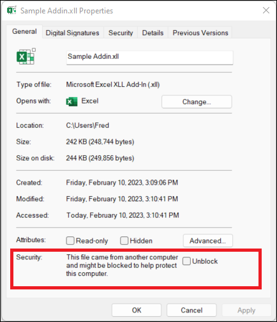
Task: Confirm with the OK button
Action: tap(137, 310)
